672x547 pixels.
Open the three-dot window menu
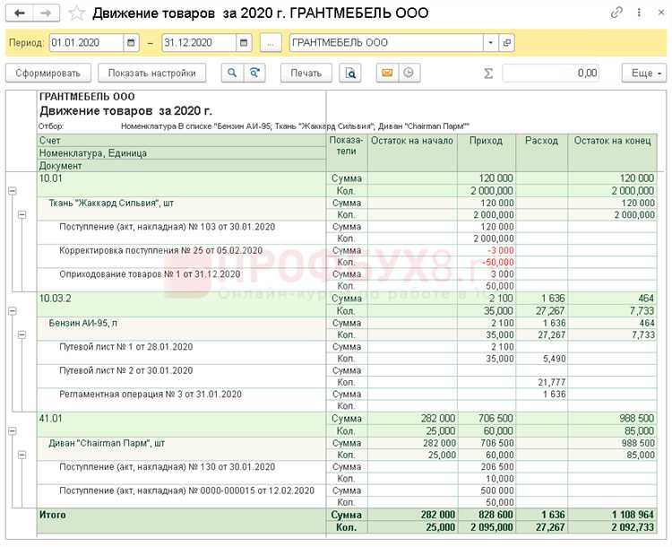(x=639, y=13)
